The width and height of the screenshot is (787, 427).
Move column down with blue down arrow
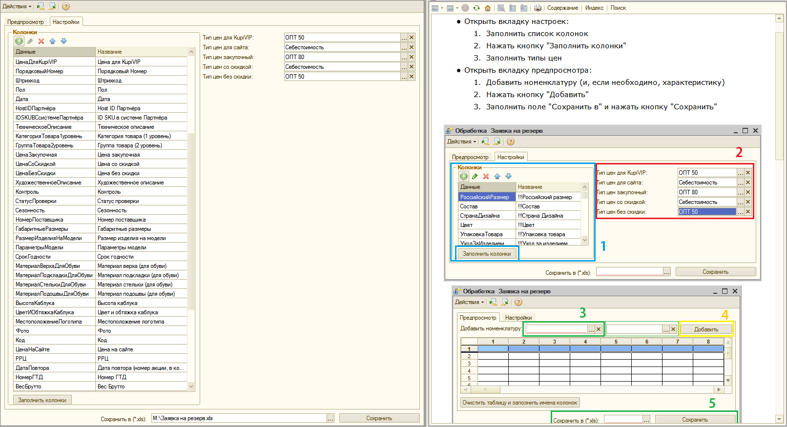(63, 41)
